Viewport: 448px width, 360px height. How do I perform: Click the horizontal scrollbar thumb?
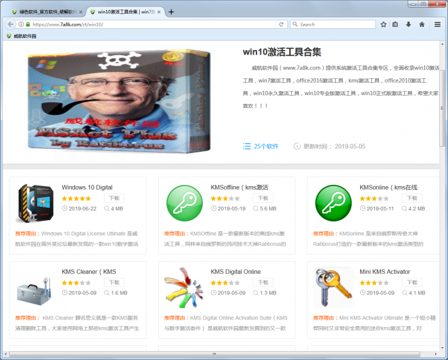pyautogui.click(x=214, y=354)
